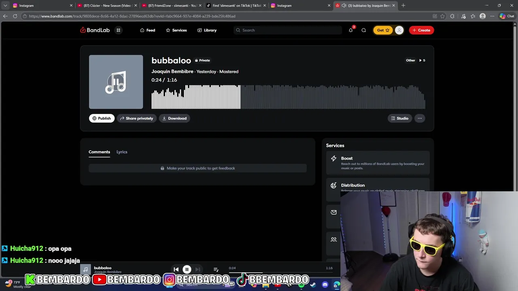This screenshot has width=518, height=291.
Task: Open notifications bell with 3 alerts
Action: click(x=351, y=30)
